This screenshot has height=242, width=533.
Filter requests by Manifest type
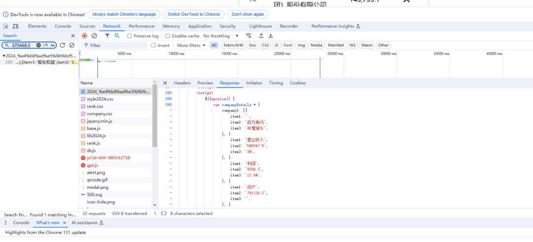pyautogui.click(x=336, y=45)
